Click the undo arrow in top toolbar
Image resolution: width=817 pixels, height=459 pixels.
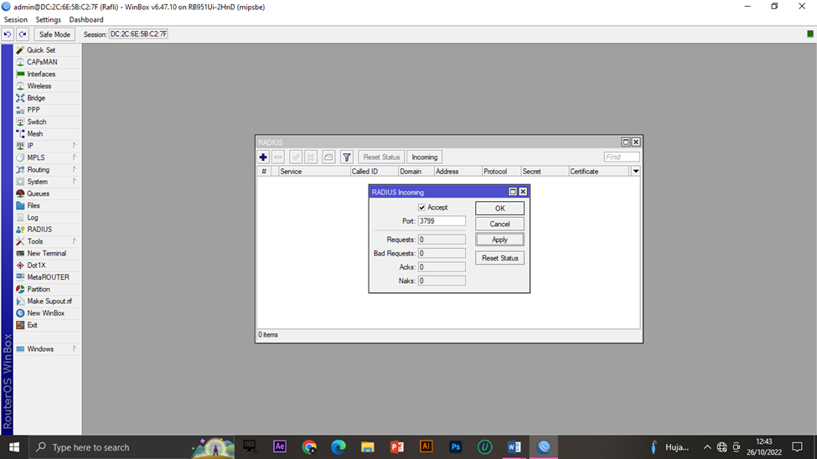pyautogui.click(x=8, y=34)
